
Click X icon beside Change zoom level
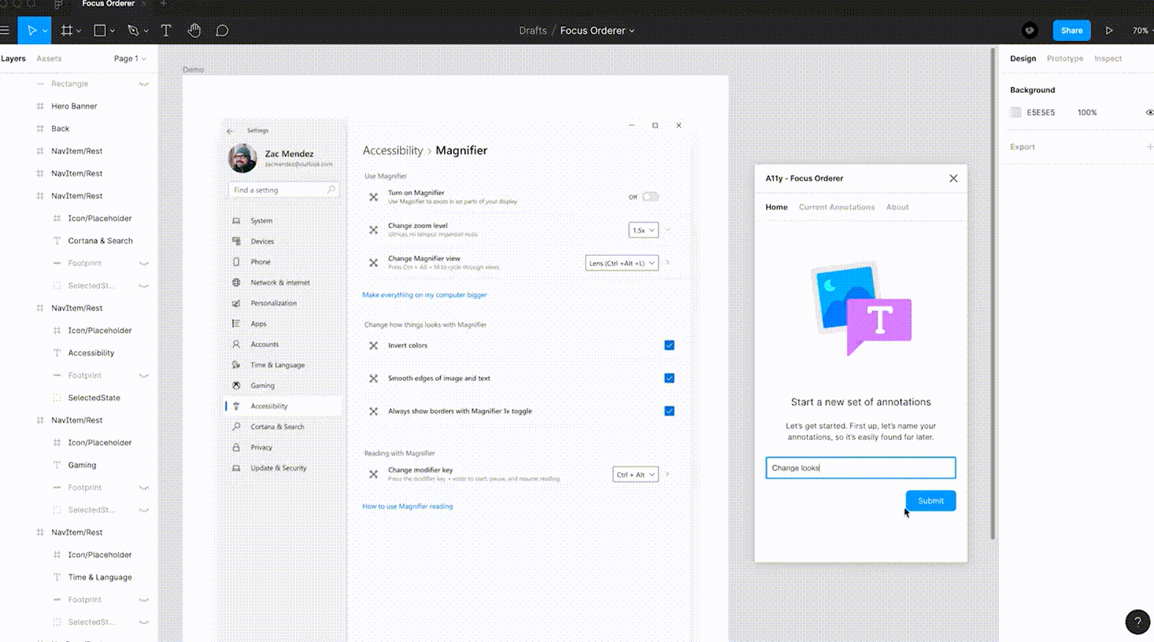point(374,230)
